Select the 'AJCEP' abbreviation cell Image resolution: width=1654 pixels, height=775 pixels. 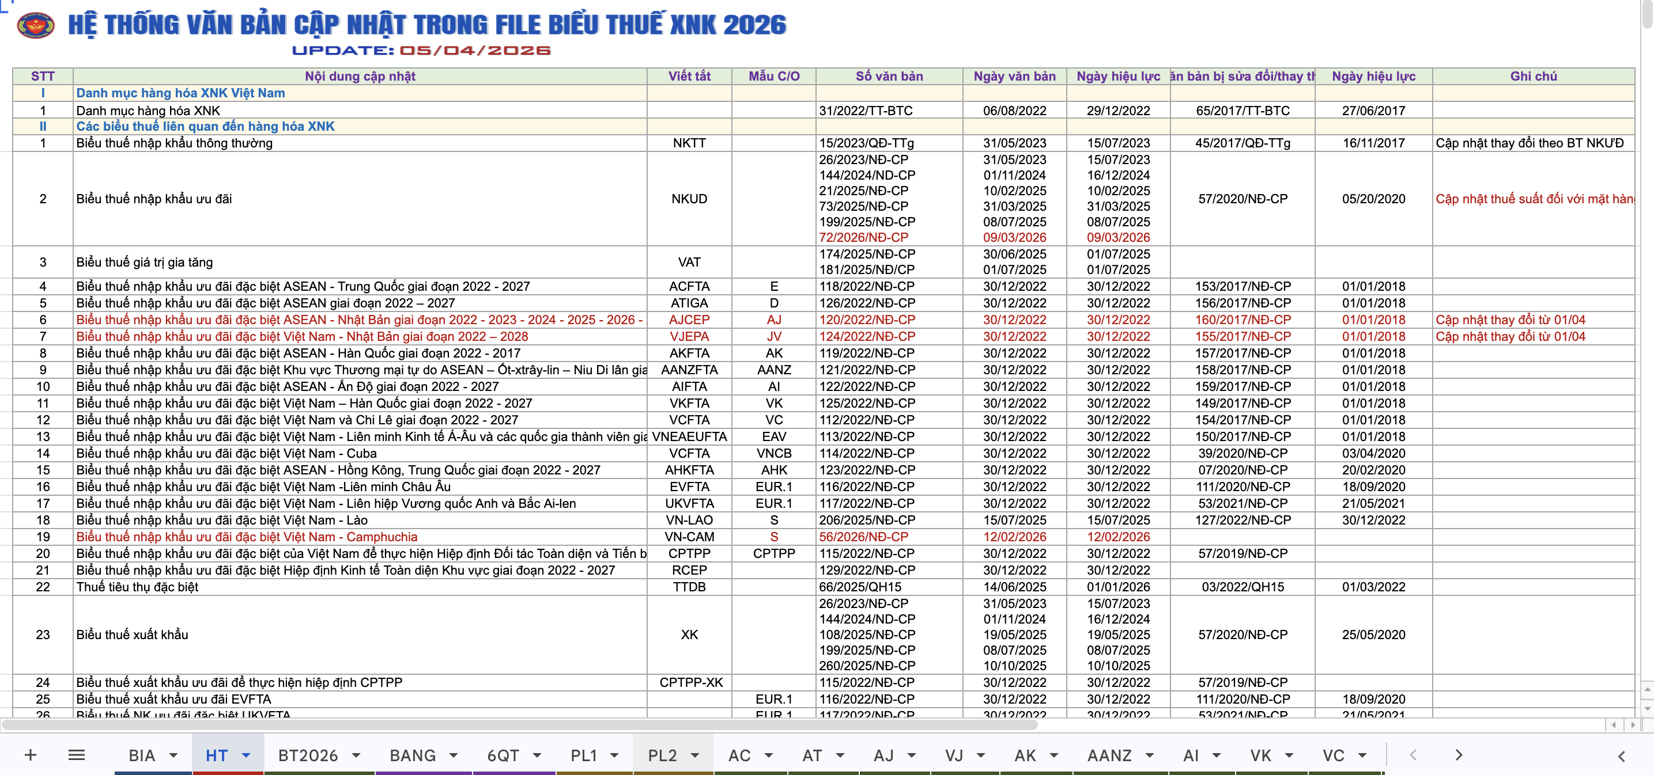(689, 320)
